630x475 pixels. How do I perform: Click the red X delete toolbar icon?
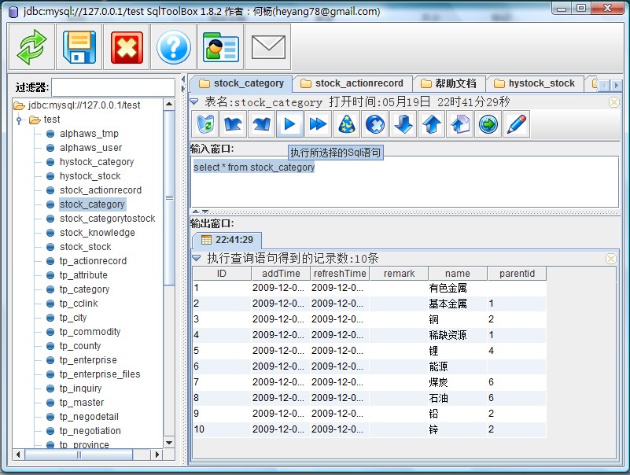[x=127, y=47]
